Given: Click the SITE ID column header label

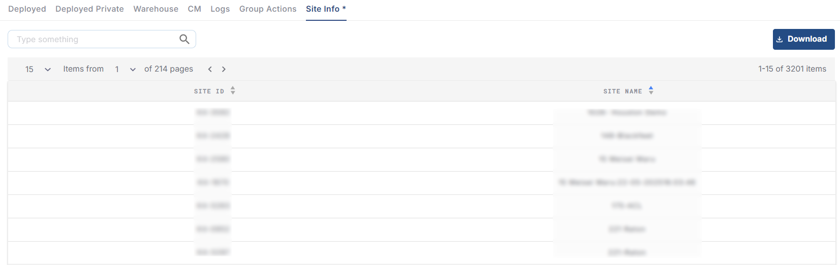Looking at the screenshot, I should (x=209, y=91).
